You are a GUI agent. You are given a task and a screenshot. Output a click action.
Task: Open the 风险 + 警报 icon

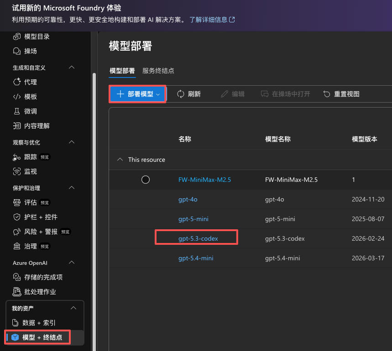coord(17,232)
